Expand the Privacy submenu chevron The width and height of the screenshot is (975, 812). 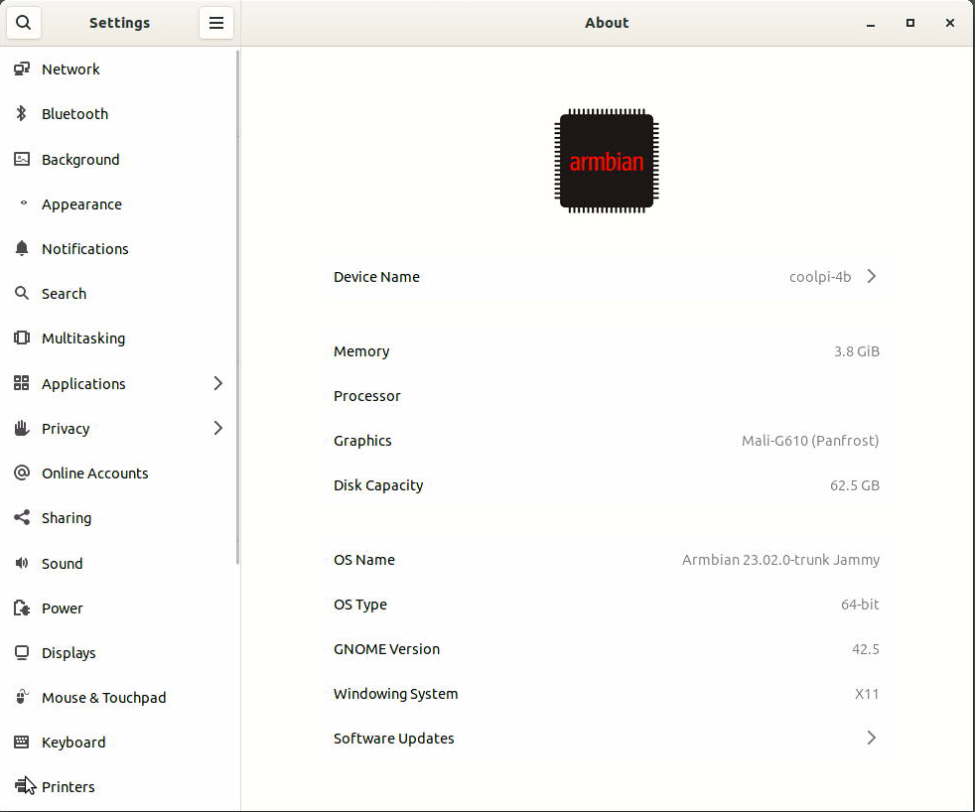[x=217, y=428]
